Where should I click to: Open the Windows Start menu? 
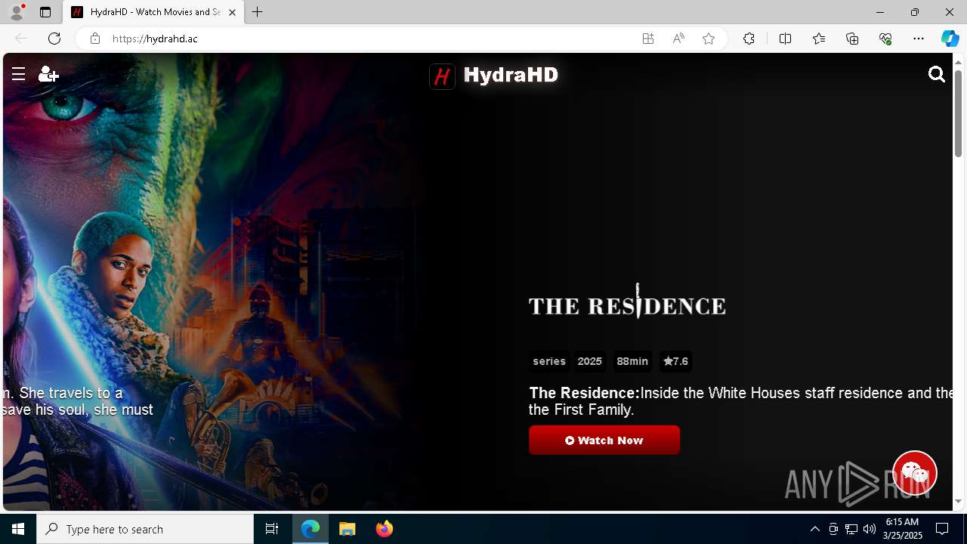click(x=18, y=529)
